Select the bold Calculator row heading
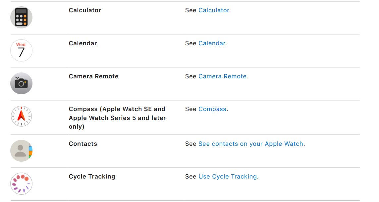The height and width of the screenshot is (202, 379). click(85, 10)
